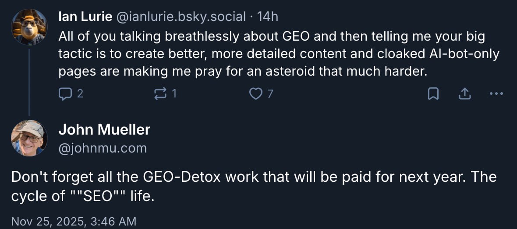Click the Nov 25, 2025 timestamp
The width and height of the screenshot is (517, 229).
coord(74,221)
